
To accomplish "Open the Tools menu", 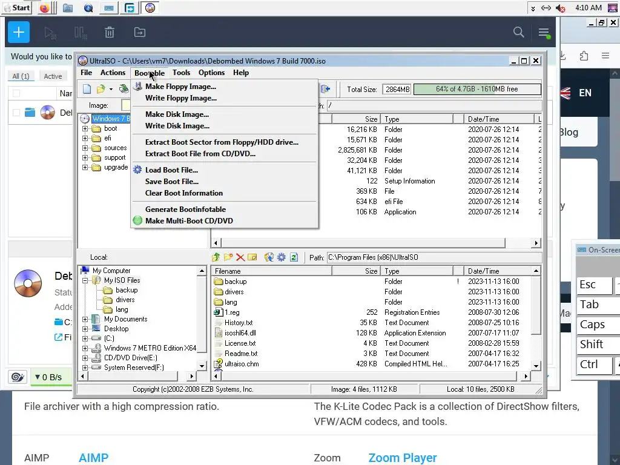I will coord(181,73).
